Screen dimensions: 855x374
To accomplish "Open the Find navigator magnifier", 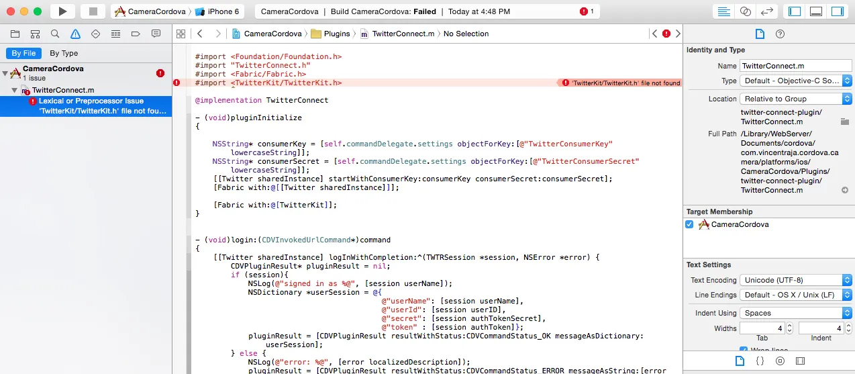I will click(x=55, y=34).
